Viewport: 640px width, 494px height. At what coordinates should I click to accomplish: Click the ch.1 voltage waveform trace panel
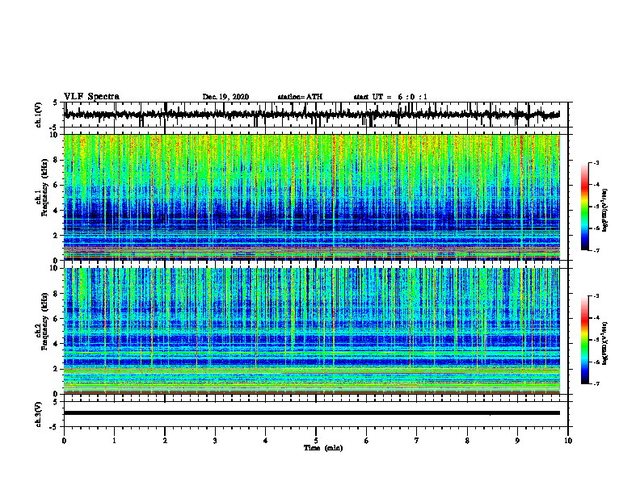click(x=316, y=115)
